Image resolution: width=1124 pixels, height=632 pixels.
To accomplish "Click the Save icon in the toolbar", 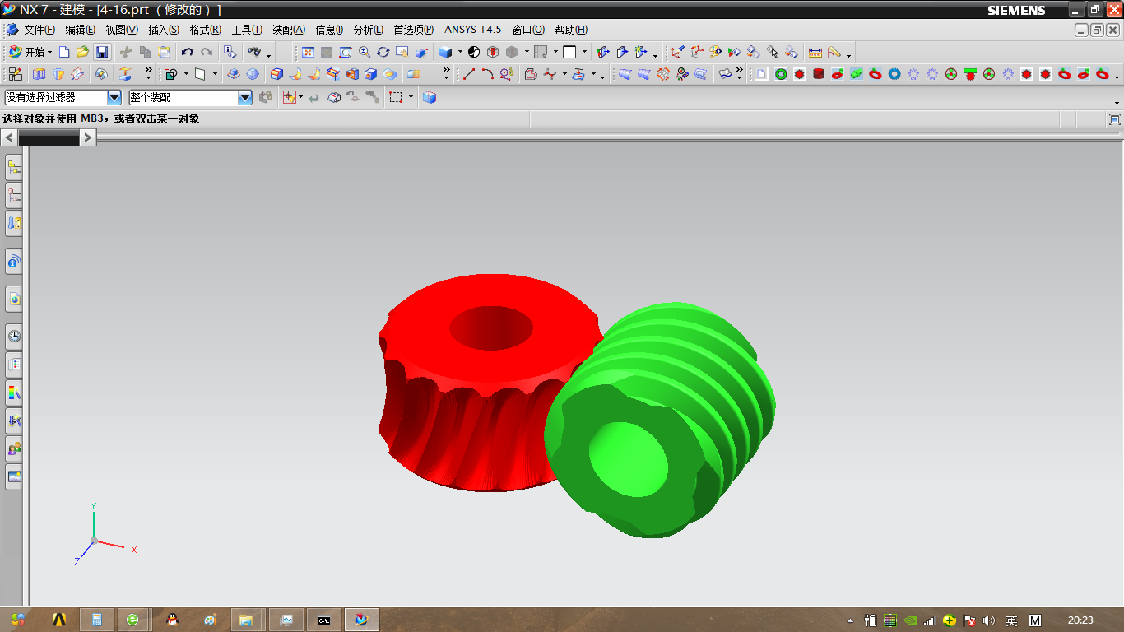I will point(102,52).
